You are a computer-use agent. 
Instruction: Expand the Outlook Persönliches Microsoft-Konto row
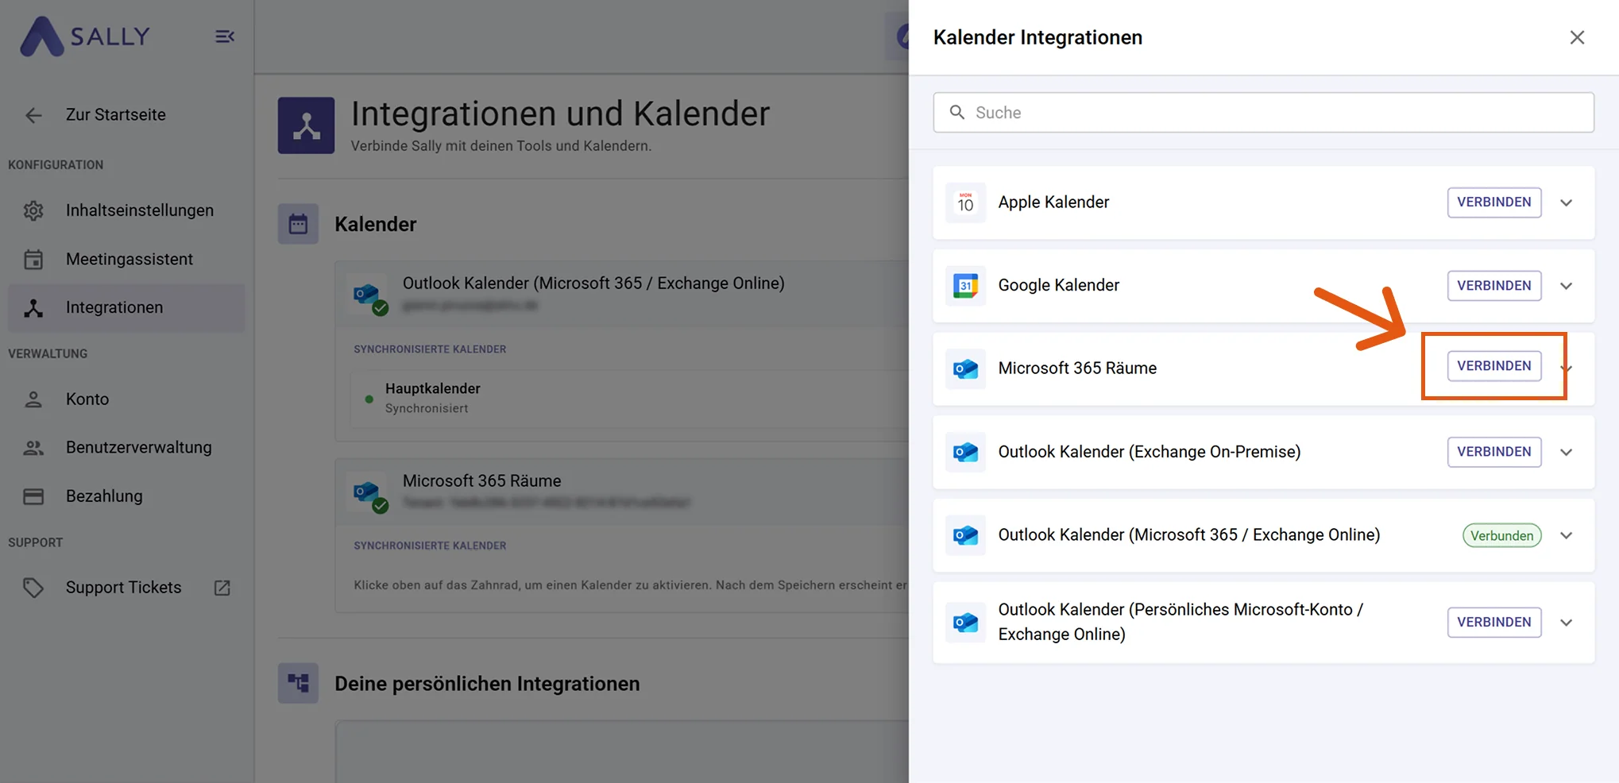click(x=1566, y=623)
